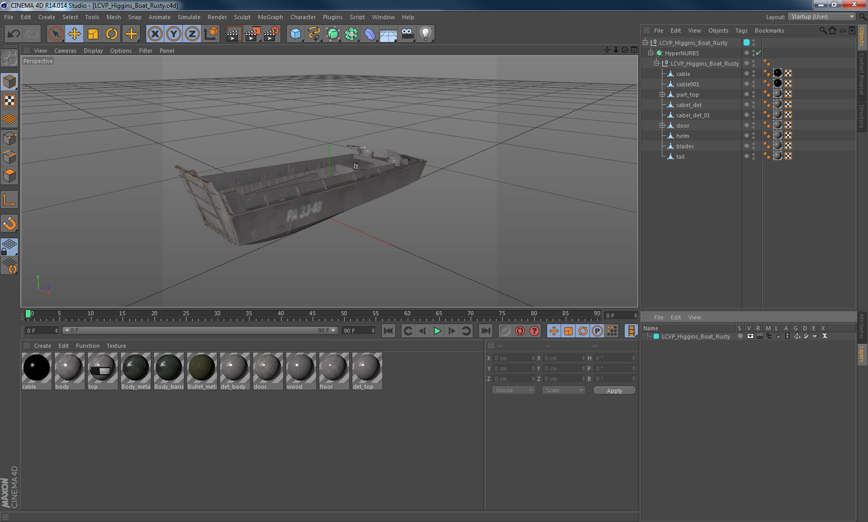Screen dimensions: 868x522
Task: Toggle snapping magnet icon
Action: point(9,224)
